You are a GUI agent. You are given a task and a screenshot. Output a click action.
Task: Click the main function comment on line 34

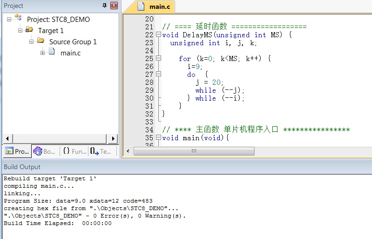256,130
